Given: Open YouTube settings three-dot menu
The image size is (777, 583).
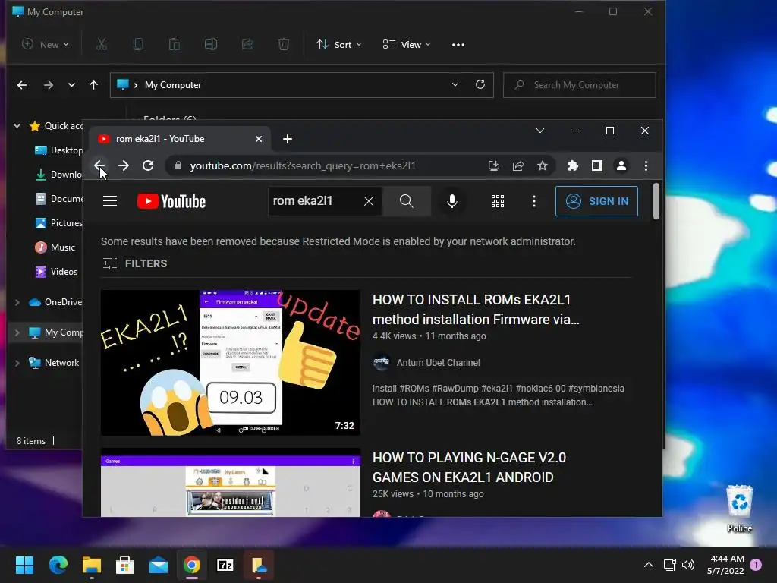Looking at the screenshot, I should (533, 200).
